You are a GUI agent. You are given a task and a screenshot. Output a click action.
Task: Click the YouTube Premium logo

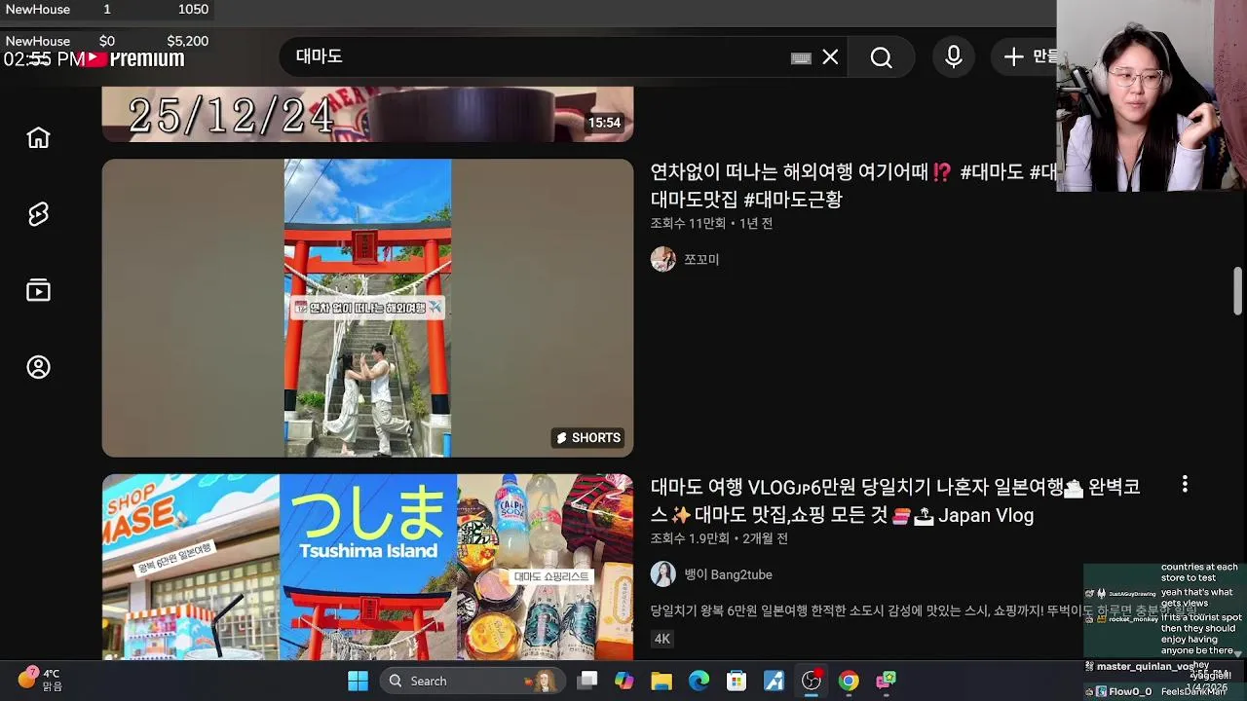[133, 58]
